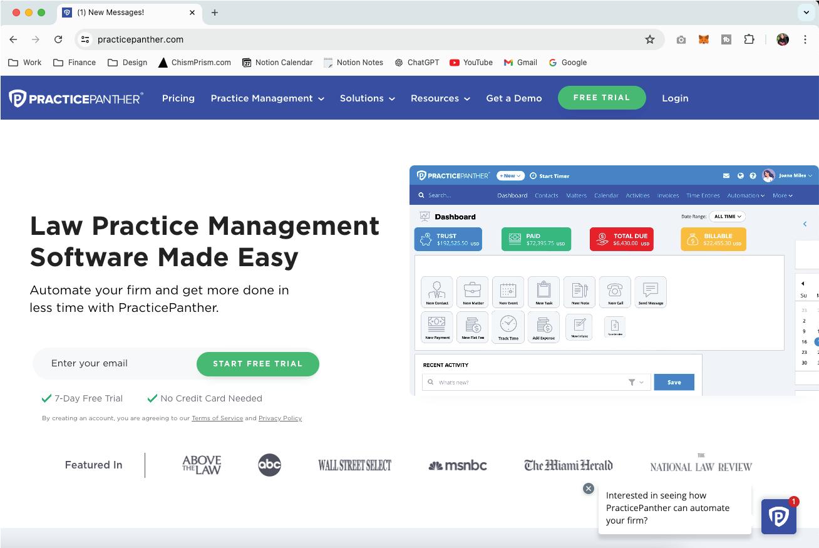Open the Terms of Service link
This screenshot has width=819, height=548.
(217, 418)
